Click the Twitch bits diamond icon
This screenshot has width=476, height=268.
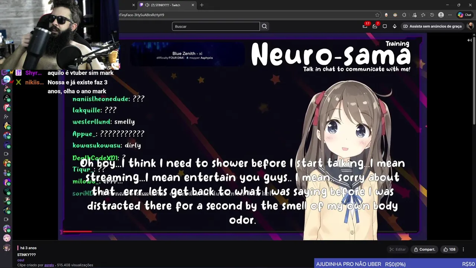[x=395, y=26]
